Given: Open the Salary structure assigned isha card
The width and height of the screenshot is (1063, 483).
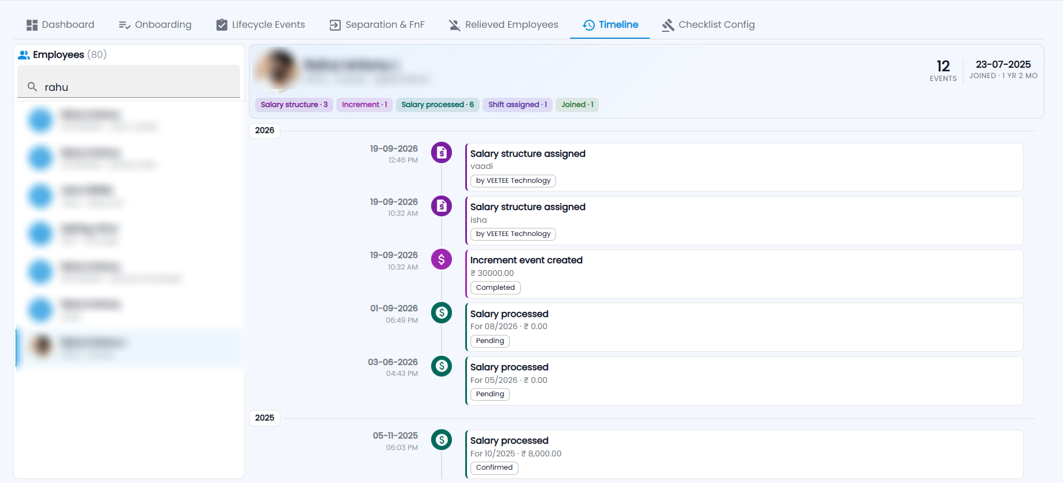Looking at the screenshot, I should (x=744, y=220).
